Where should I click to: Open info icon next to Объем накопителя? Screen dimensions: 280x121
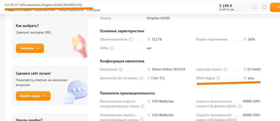point(130,40)
